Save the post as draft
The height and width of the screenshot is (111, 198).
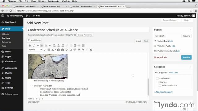tap(160, 36)
